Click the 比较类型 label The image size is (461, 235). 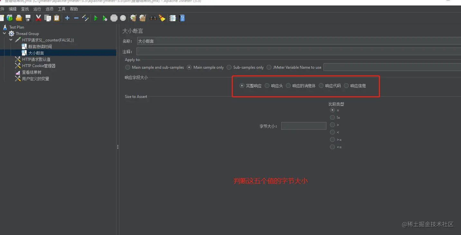coord(336,104)
